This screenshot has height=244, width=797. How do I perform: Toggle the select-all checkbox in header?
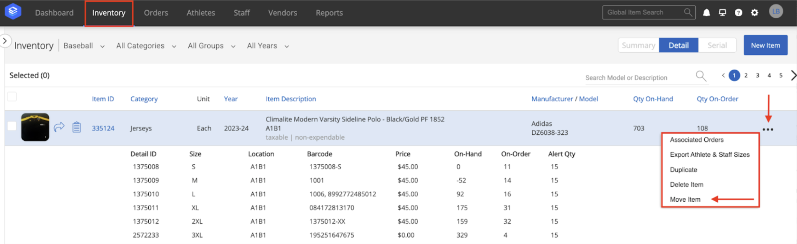pos(12,97)
